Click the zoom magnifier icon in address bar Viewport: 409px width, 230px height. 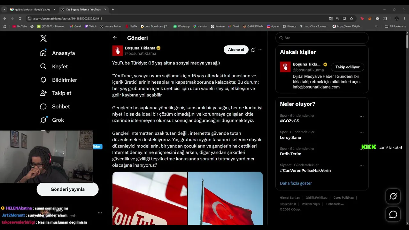click(338, 19)
